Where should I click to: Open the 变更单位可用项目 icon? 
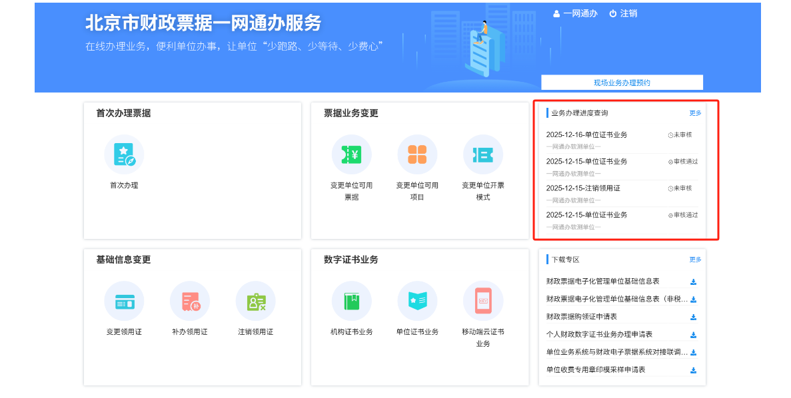[417, 154]
